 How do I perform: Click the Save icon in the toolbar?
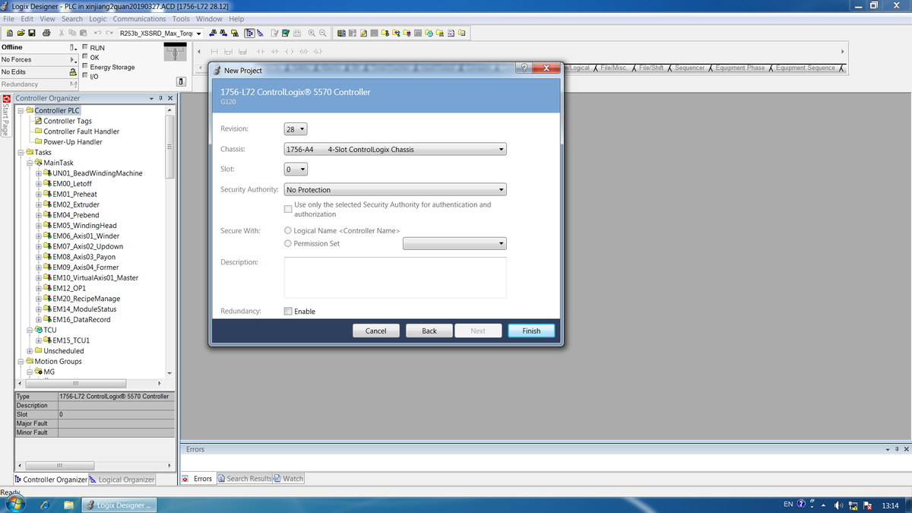pyautogui.click(x=32, y=33)
